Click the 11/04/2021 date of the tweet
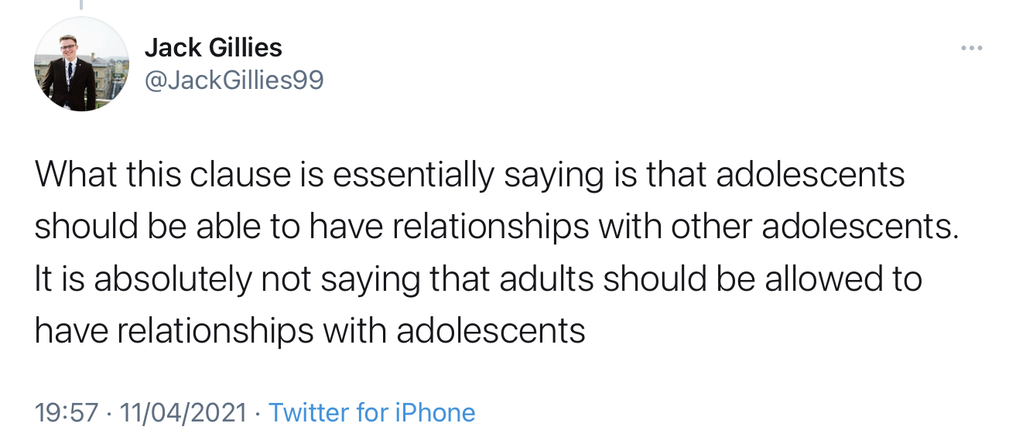The width and height of the screenshot is (1009, 447). 183,412
